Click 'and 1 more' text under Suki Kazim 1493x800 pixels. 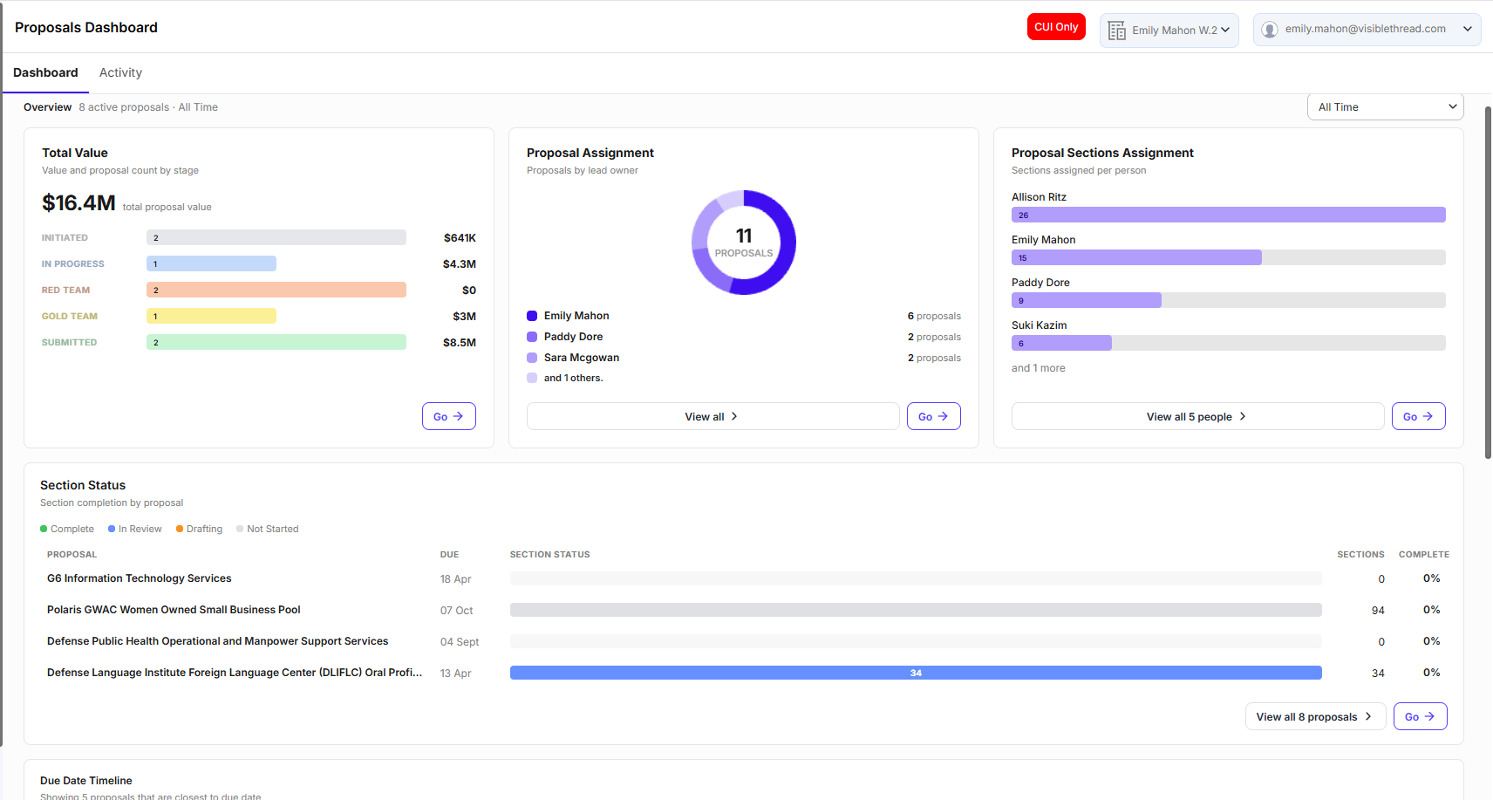(x=1038, y=368)
